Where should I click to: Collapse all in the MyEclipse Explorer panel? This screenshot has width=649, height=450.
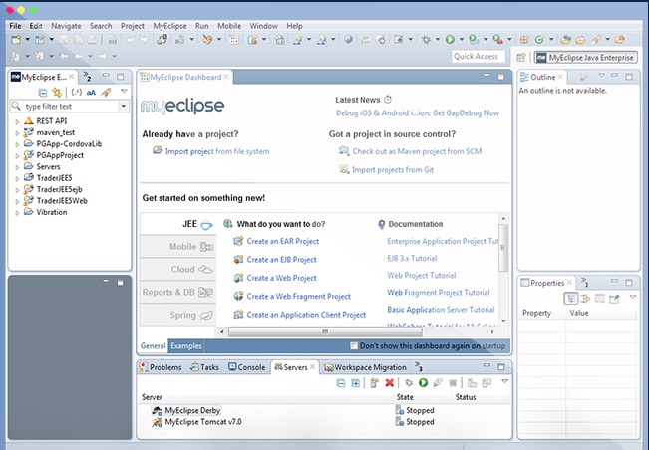pyautogui.click(x=42, y=92)
